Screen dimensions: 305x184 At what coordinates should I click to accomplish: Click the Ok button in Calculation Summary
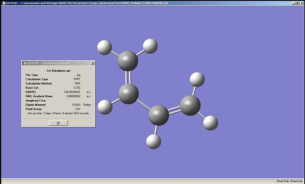[58, 123]
